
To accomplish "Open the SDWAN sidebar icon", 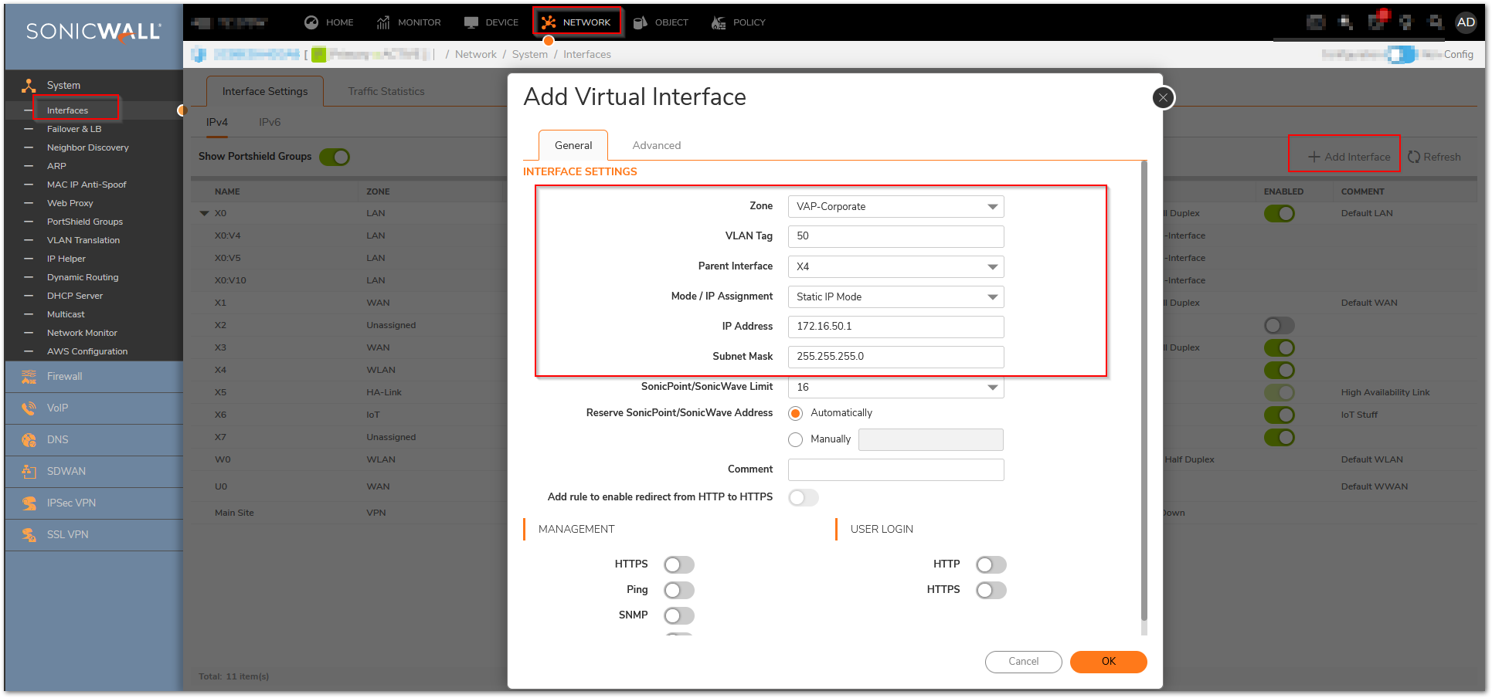I will pos(29,472).
